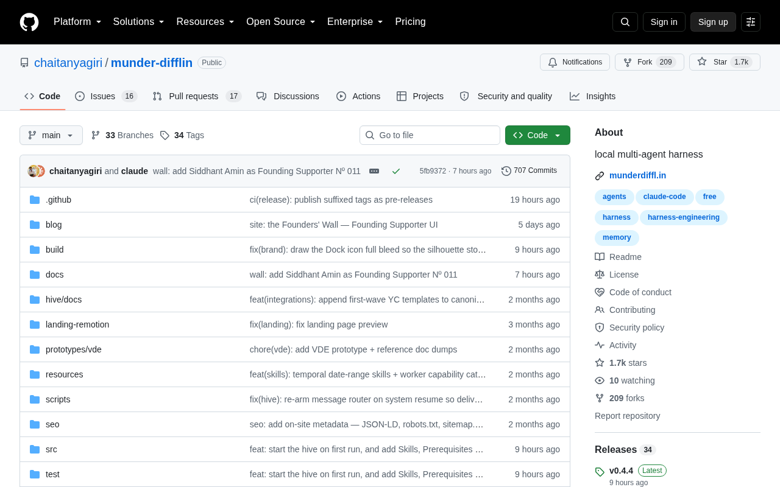Open the Releases 34 heading link

tap(625, 449)
